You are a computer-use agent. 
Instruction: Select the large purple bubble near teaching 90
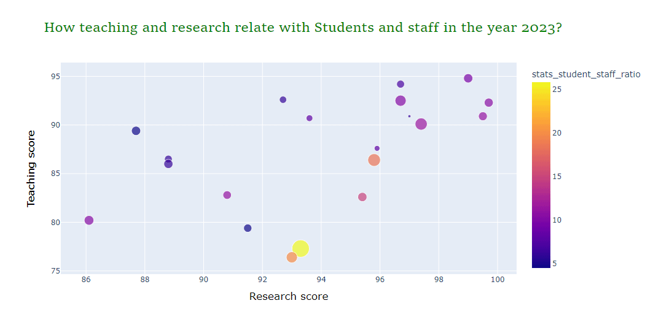click(421, 124)
